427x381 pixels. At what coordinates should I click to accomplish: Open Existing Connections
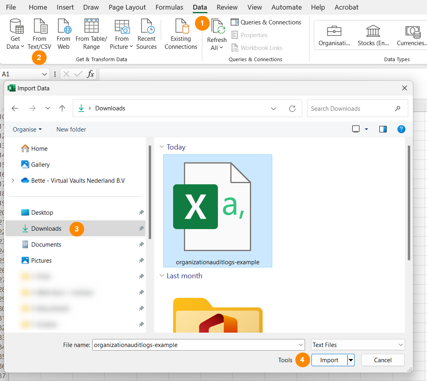tap(181, 27)
